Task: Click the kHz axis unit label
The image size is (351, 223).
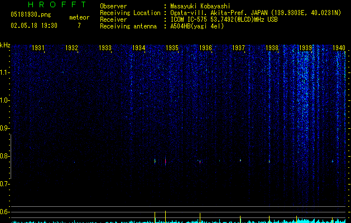Action: coord(5,45)
